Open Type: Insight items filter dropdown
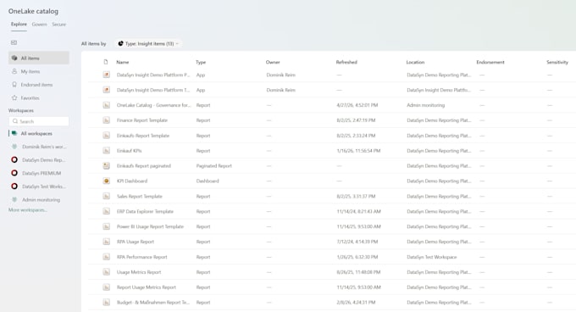The image size is (576, 312). tap(148, 43)
